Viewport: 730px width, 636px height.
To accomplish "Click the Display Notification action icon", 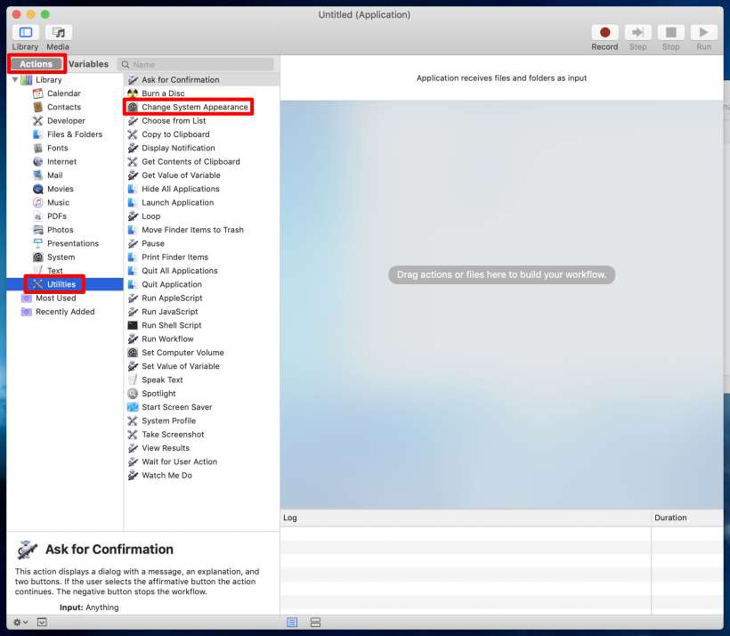I will tap(133, 148).
